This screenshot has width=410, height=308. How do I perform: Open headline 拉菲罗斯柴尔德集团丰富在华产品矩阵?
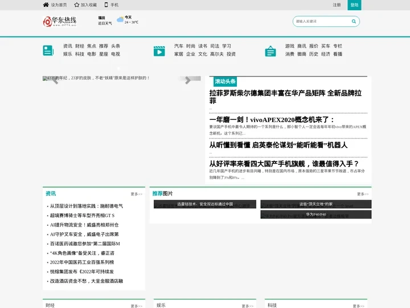click(285, 96)
